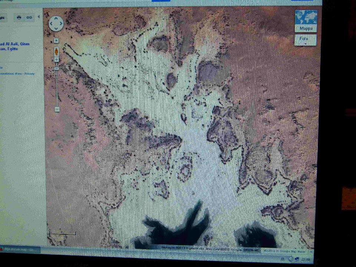
Task: Click the IT language indicator in the tray
Action: tap(283, 259)
